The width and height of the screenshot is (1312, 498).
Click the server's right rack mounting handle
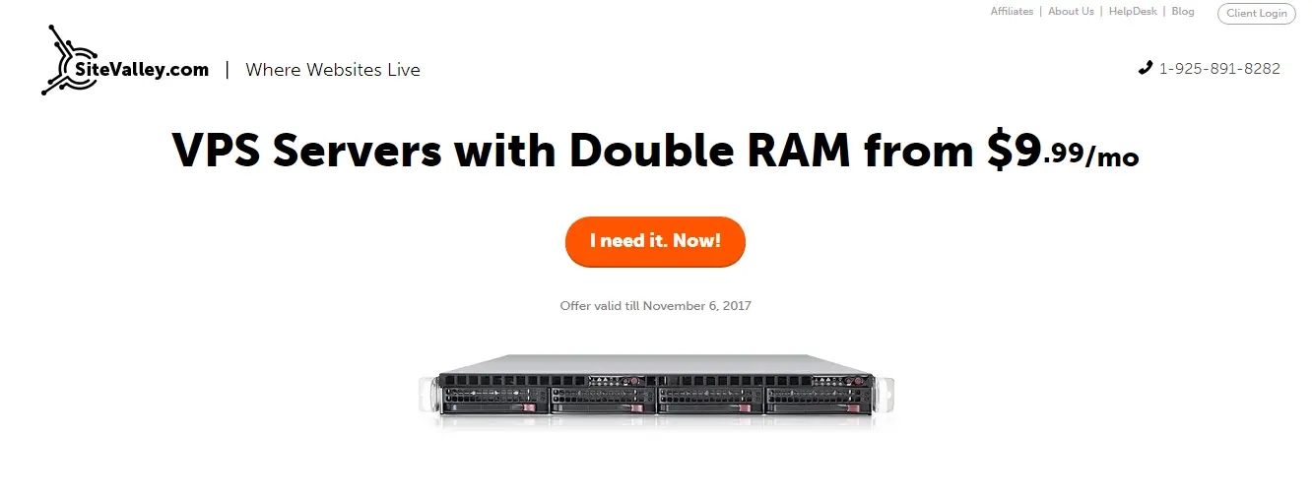click(885, 394)
